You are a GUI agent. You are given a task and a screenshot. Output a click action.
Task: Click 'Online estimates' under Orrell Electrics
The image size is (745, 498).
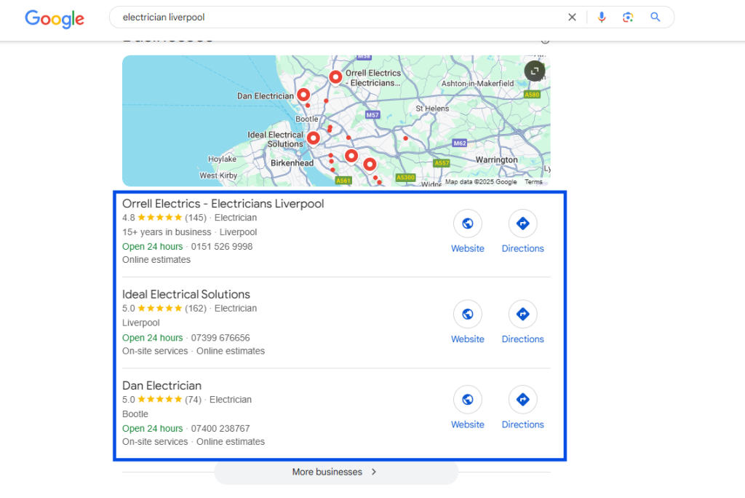coord(156,260)
